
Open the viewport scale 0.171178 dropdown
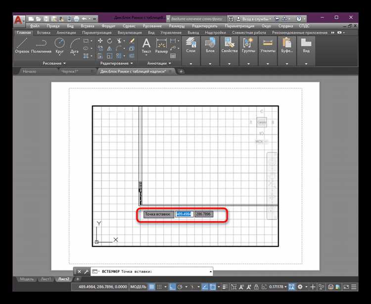[x=278, y=287]
